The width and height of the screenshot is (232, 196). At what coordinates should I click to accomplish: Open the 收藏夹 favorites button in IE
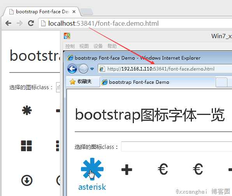tap(81, 81)
